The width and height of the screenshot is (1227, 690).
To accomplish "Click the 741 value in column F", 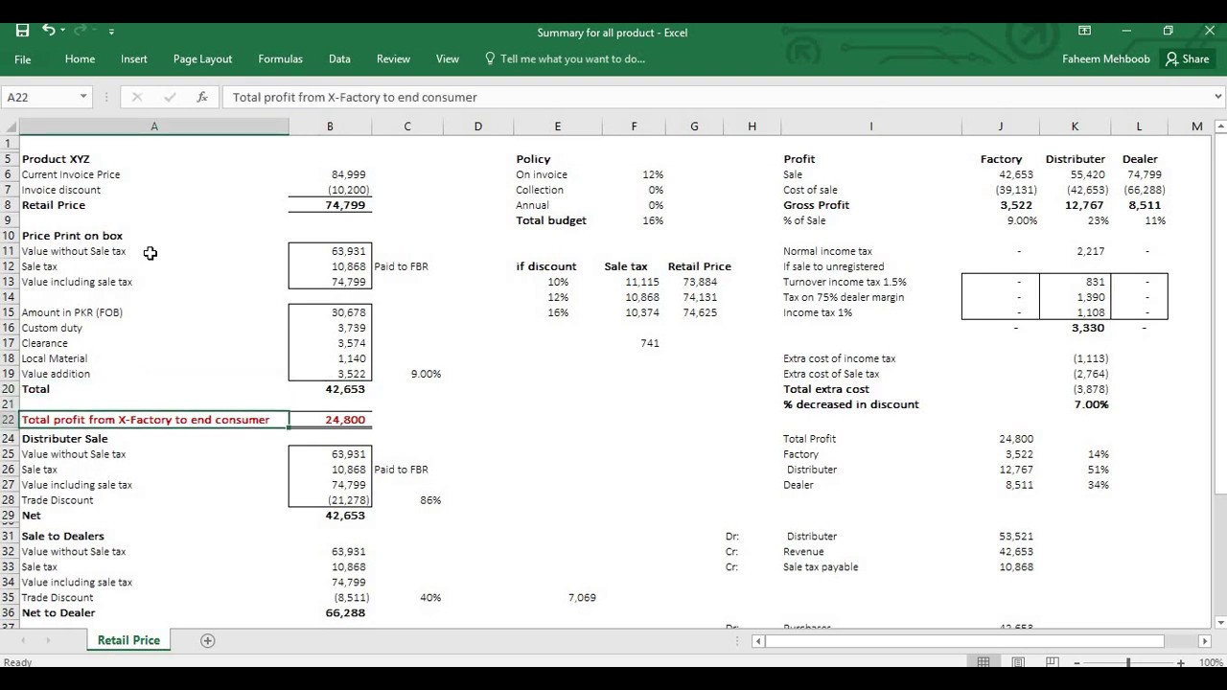I will click(634, 343).
